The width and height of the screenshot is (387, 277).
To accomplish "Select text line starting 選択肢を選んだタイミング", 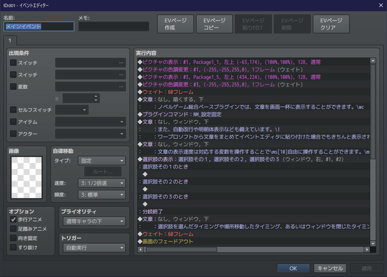I will point(253,226).
